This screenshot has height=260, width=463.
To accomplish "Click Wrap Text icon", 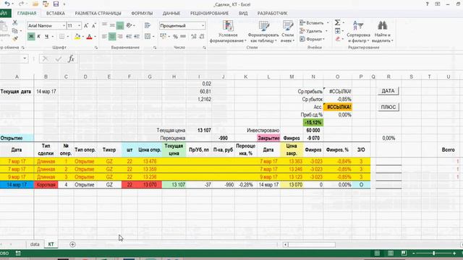I will point(148,25).
